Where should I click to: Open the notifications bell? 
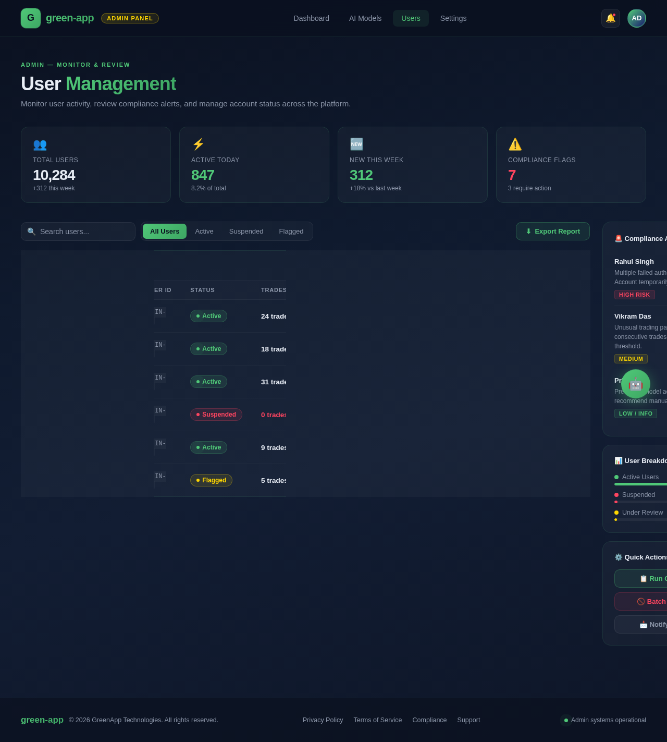coord(611,18)
